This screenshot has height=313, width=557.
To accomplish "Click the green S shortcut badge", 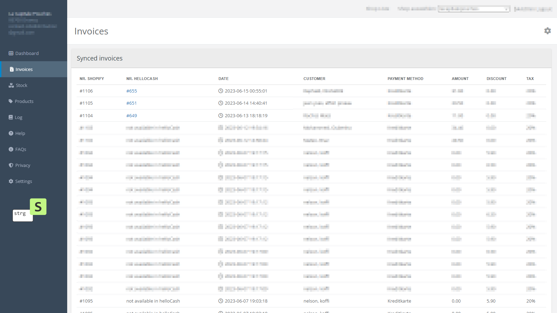I will [x=38, y=207].
